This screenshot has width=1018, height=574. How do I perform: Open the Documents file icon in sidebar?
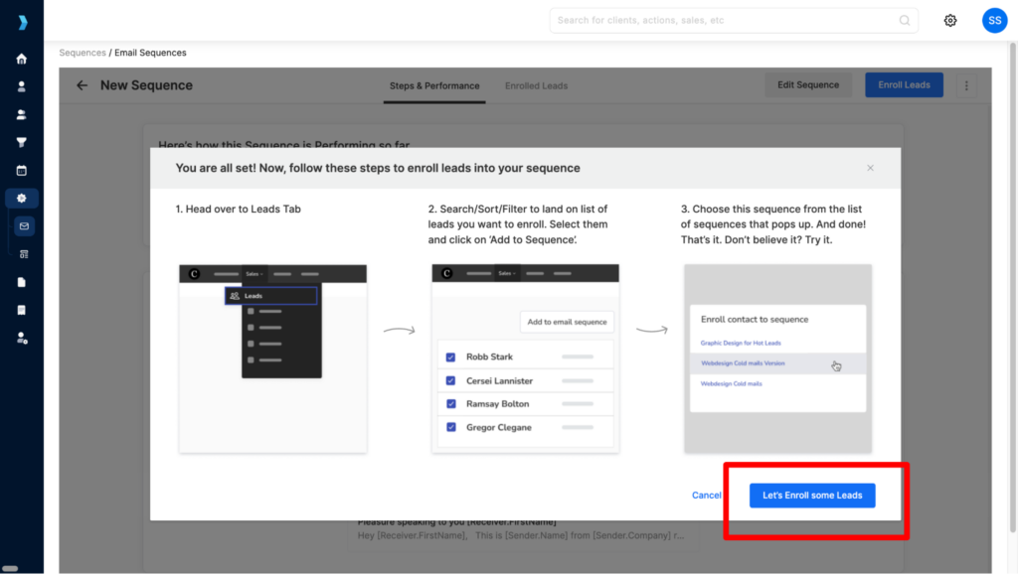20,281
